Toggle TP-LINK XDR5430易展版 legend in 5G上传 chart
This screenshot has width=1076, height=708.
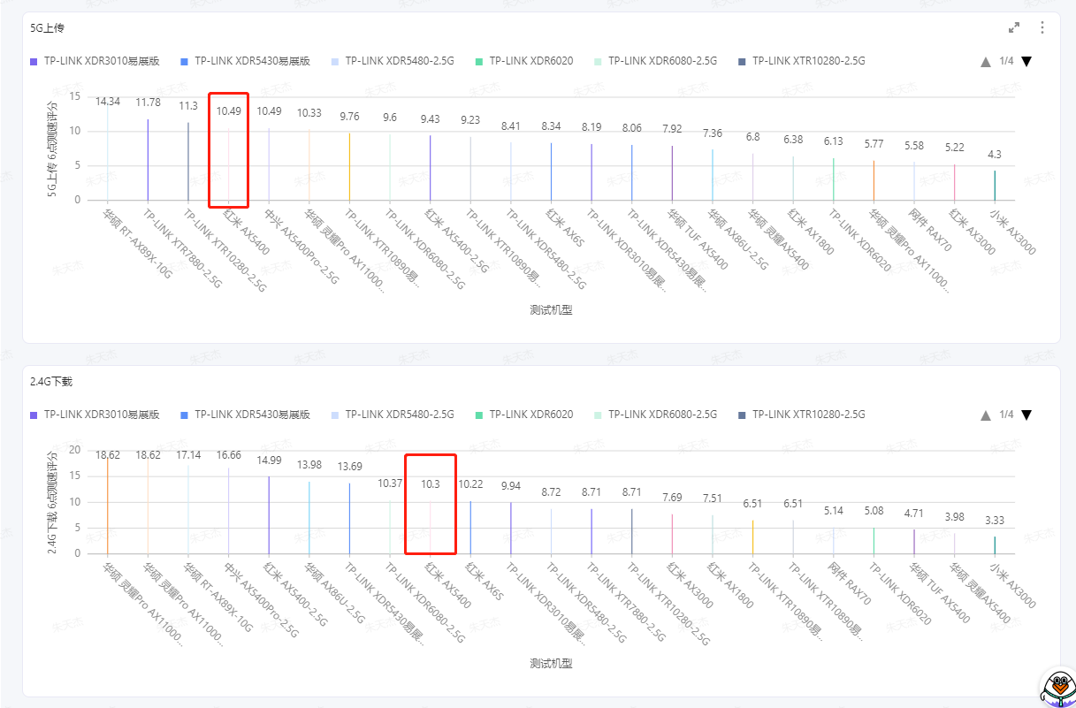click(x=245, y=61)
